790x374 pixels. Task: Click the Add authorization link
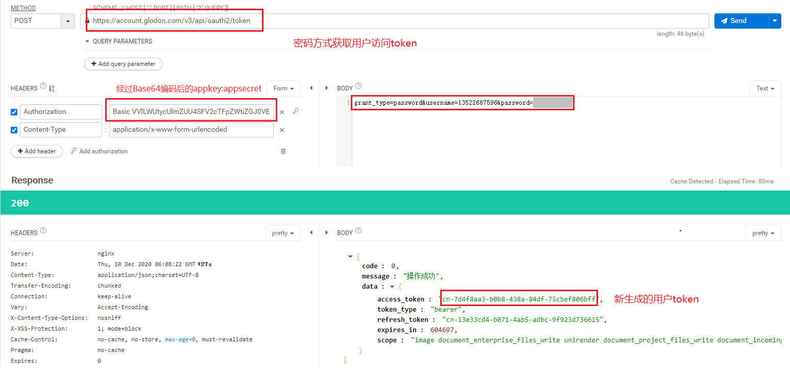[100, 151]
